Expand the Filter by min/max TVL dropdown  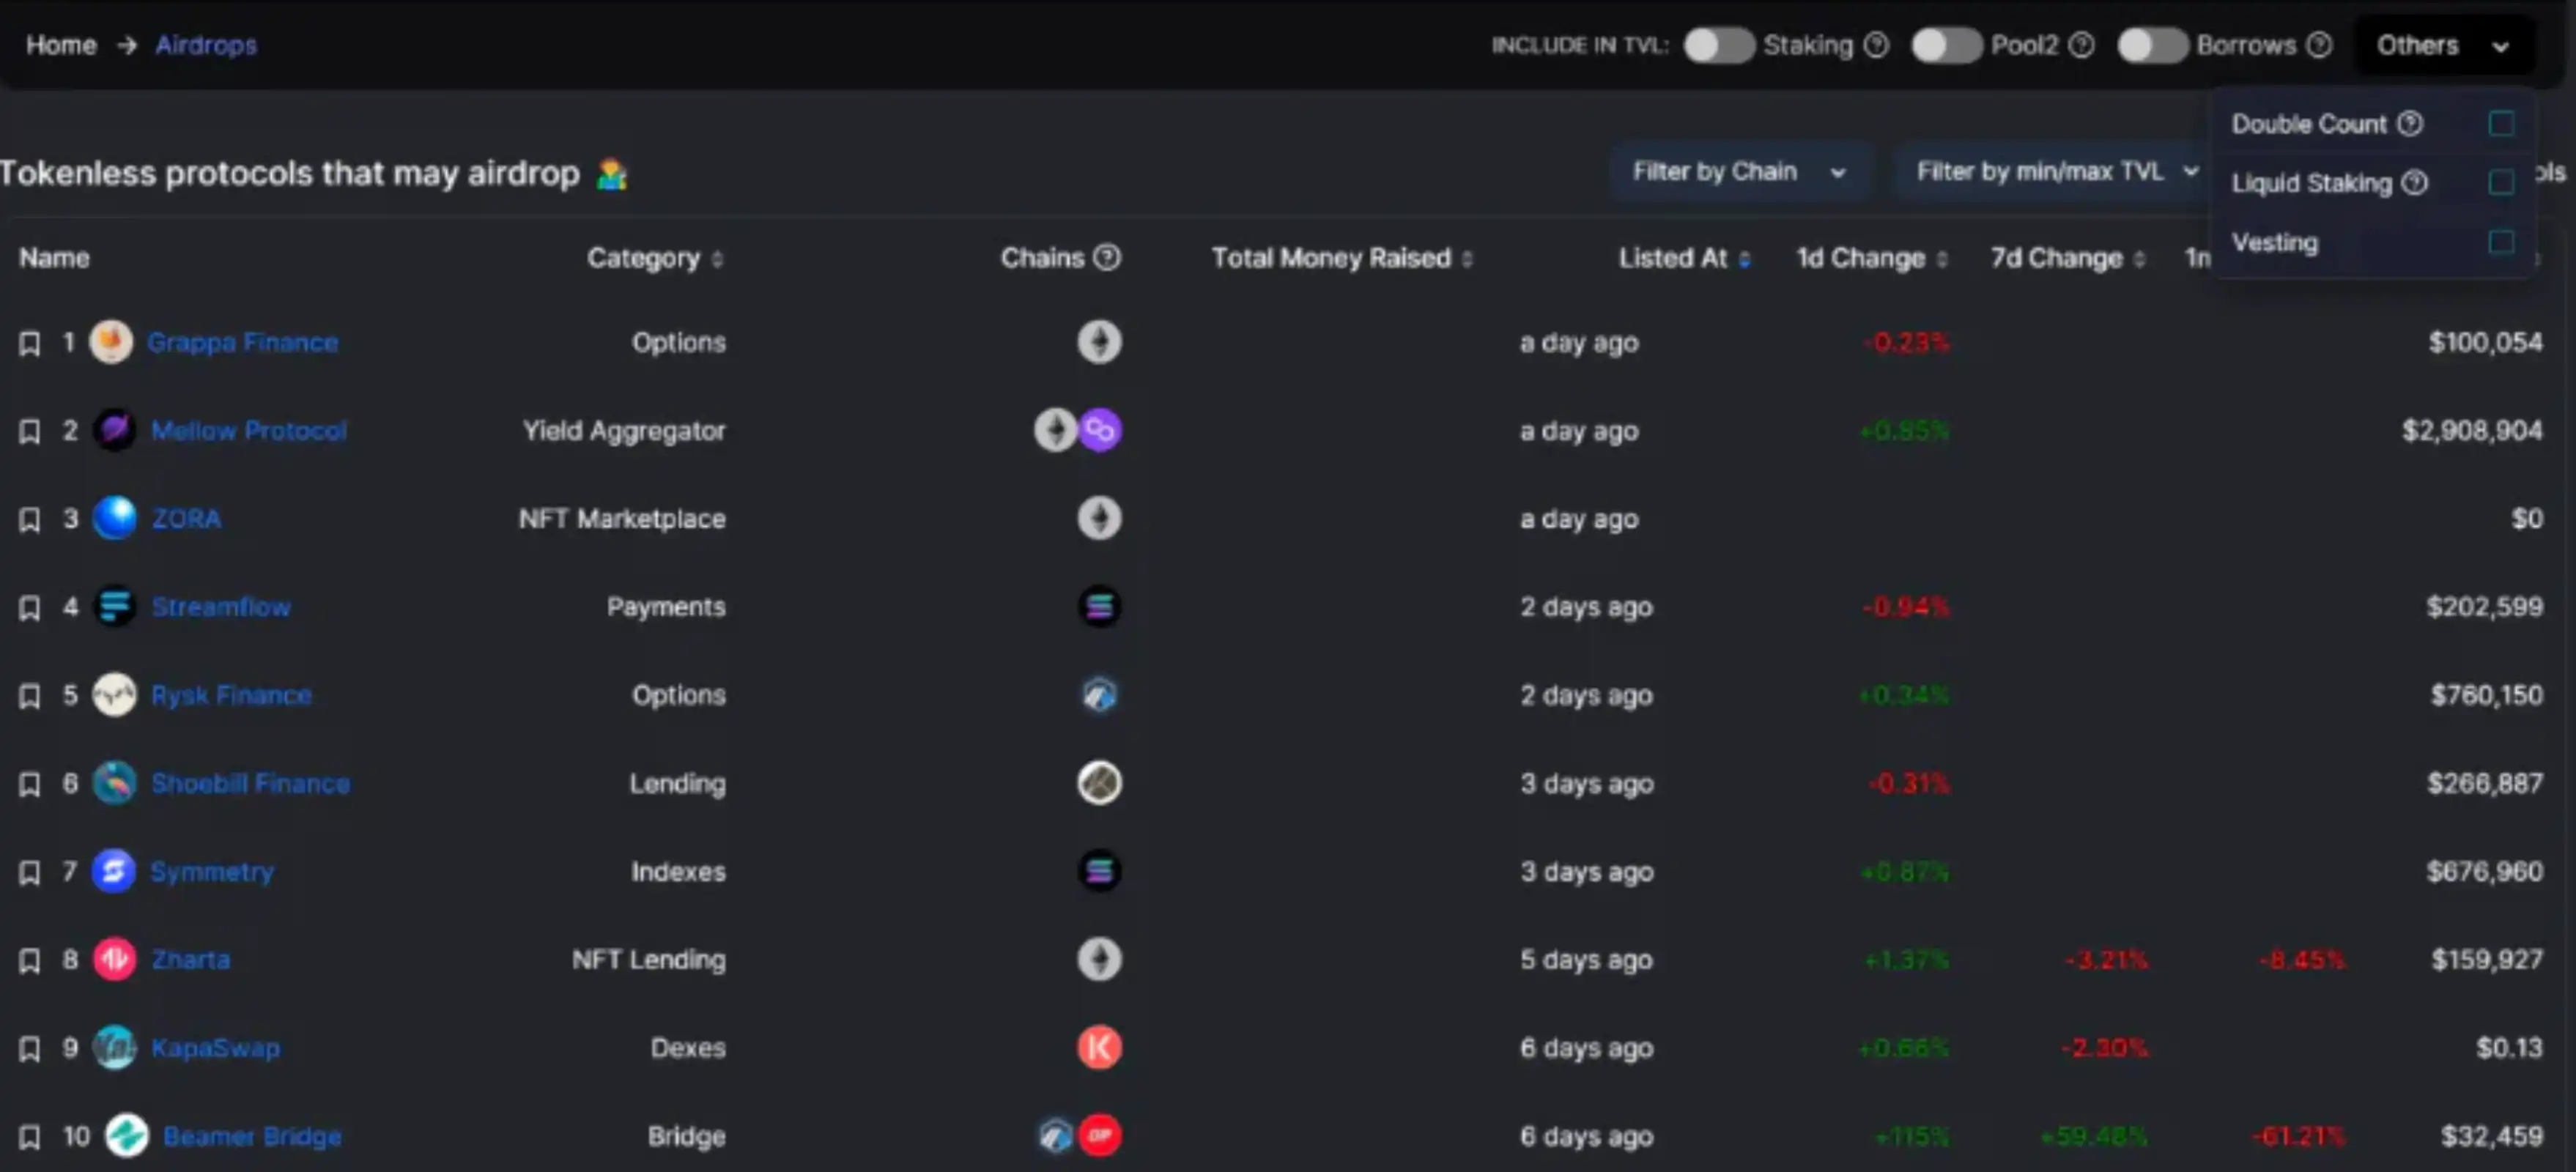pos(2054,171)
